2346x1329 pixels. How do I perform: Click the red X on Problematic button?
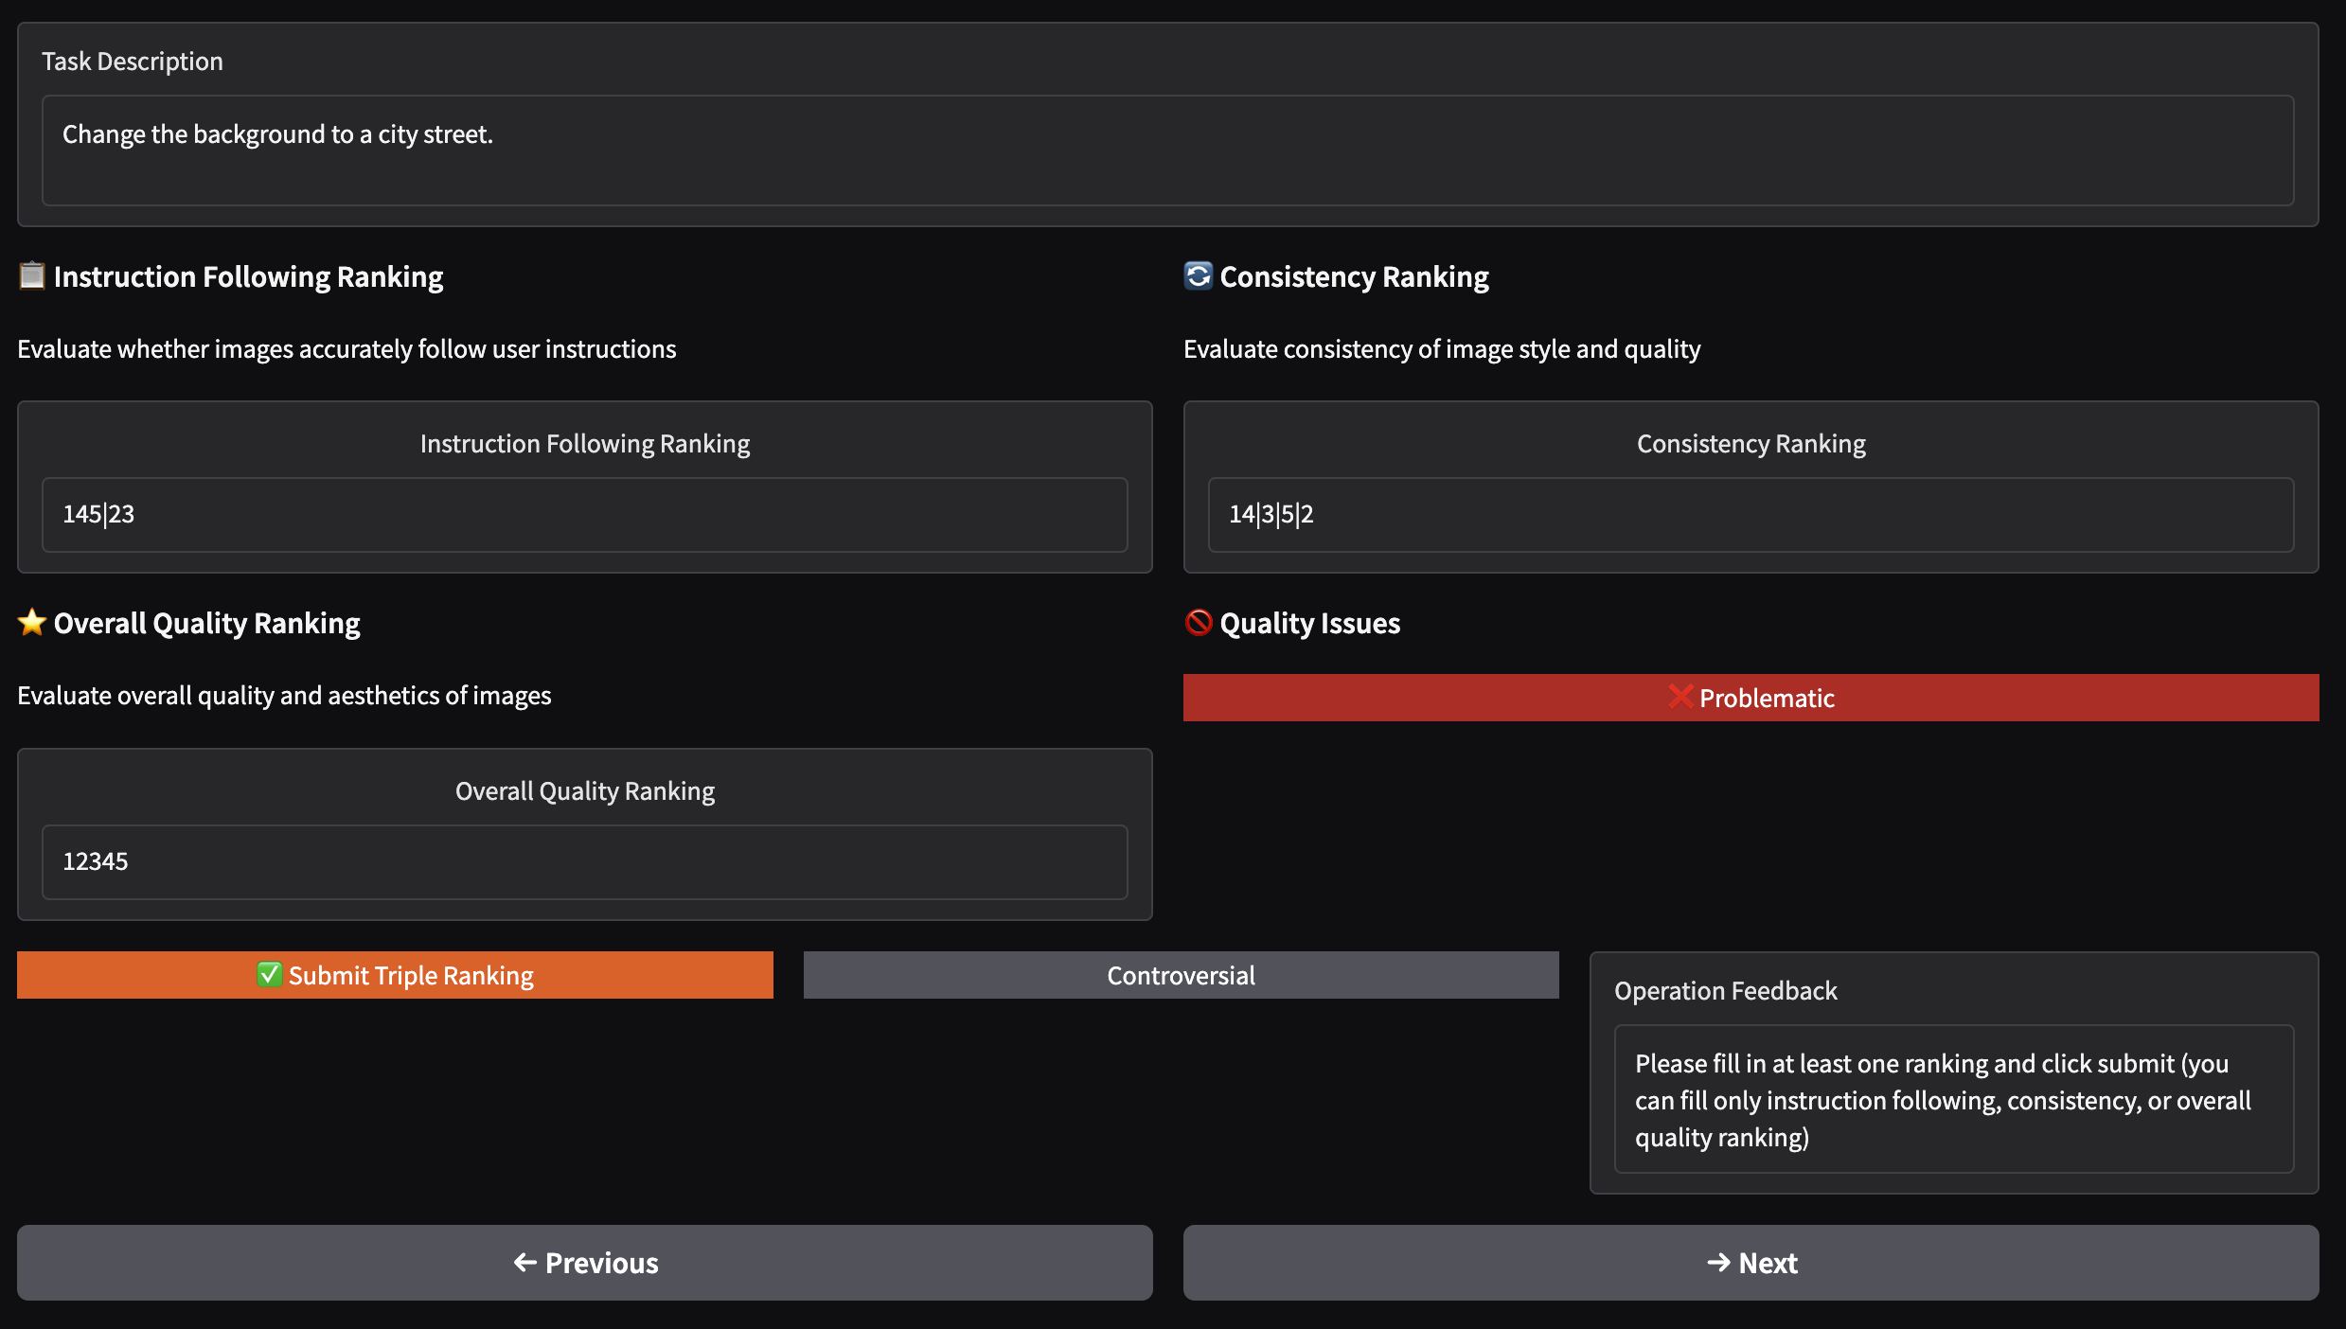pyautogui.click(x=1680, y=697)
